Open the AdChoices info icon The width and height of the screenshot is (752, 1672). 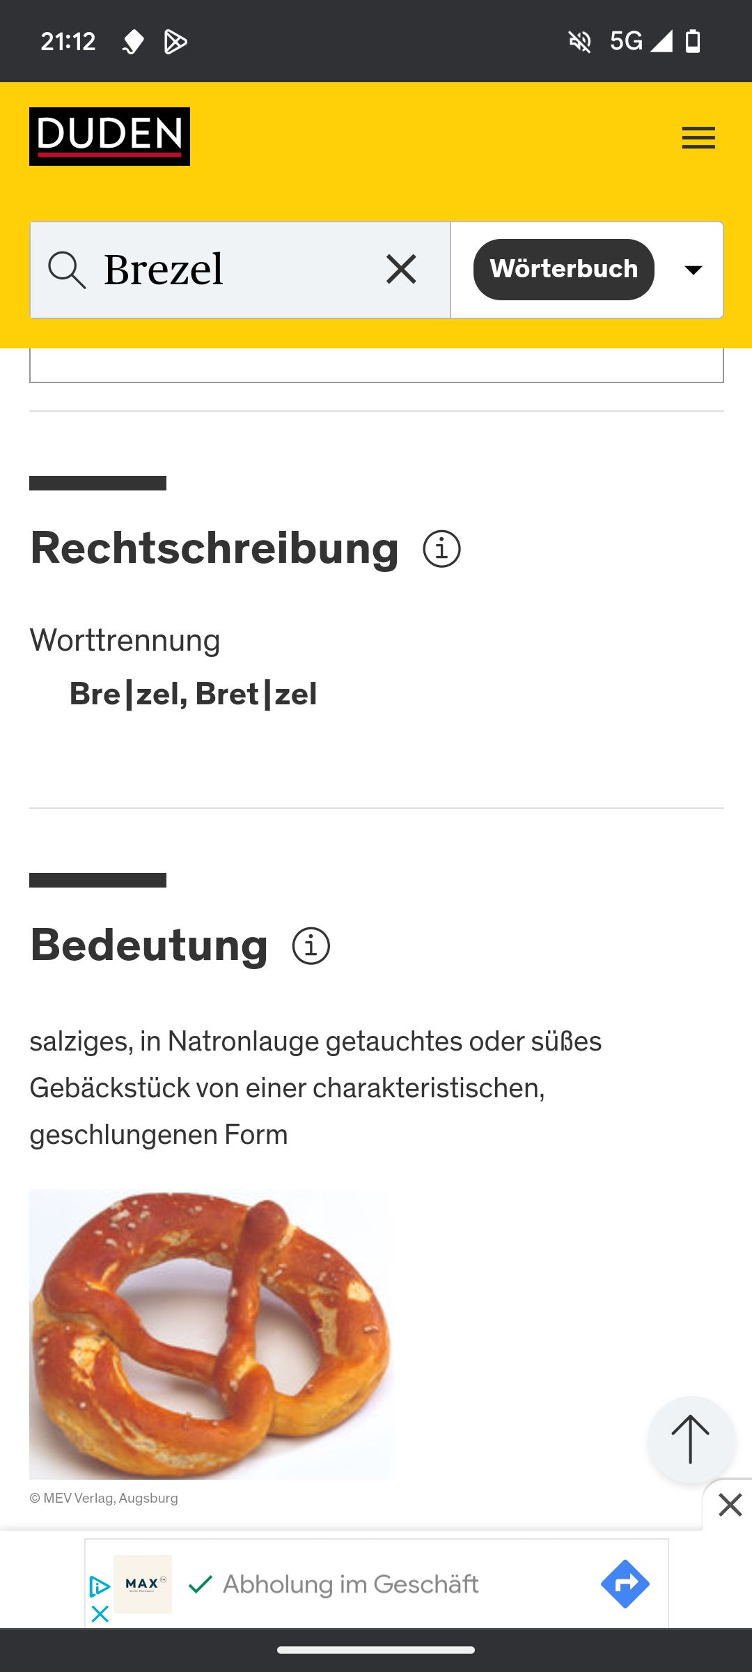(100, 1586)
